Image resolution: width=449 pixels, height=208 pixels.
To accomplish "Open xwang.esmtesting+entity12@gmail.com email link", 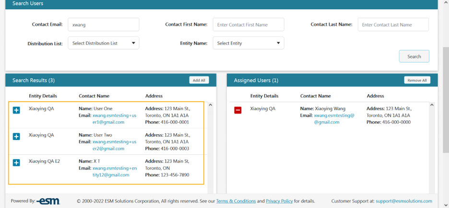I will (115, 172).
